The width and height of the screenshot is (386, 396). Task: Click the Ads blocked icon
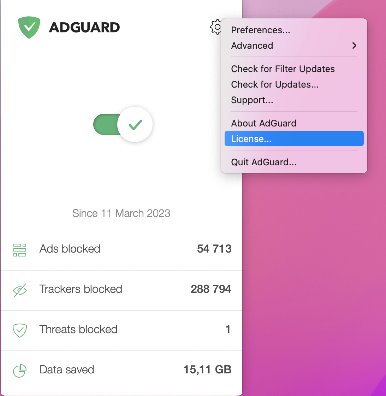tap(20, 249)
